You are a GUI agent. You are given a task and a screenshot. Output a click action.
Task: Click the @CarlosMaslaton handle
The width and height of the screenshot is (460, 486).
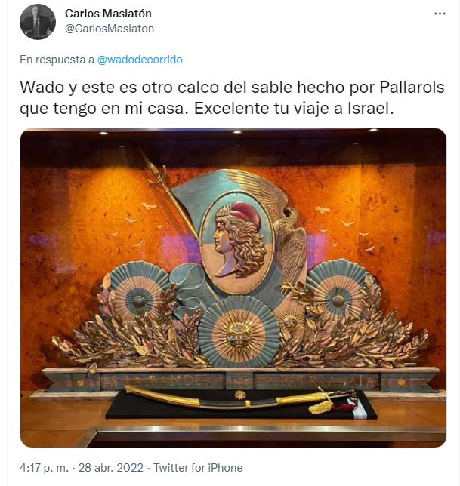[x=110, y=29]
